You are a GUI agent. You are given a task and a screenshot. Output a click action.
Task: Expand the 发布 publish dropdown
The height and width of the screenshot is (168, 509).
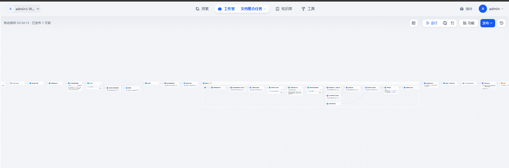click(x=487, y=23)
